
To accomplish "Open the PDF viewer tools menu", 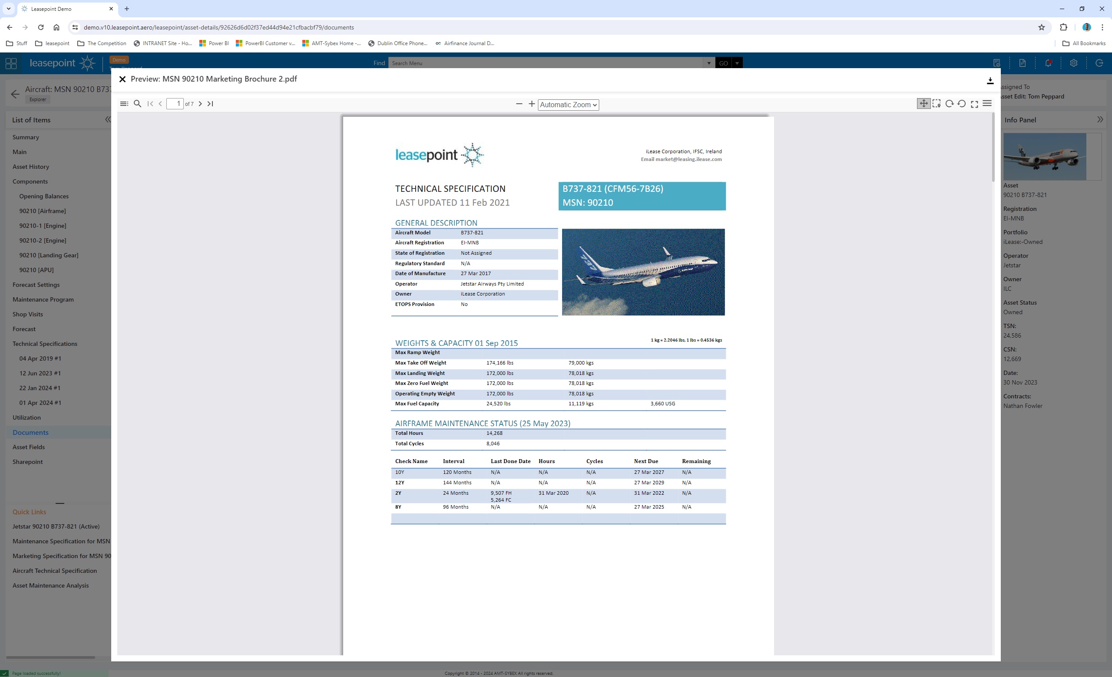I will click(x=987, y=104).
